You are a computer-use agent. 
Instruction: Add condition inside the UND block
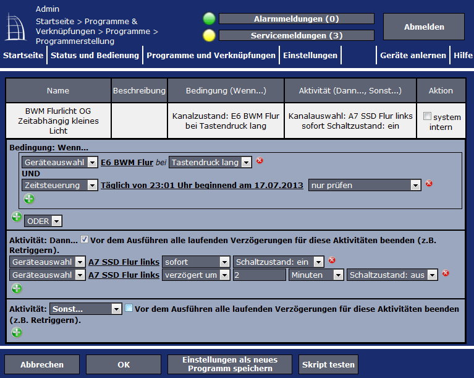[x=29, y=199]
